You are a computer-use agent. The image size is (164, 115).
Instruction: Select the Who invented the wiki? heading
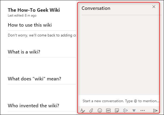33,105
